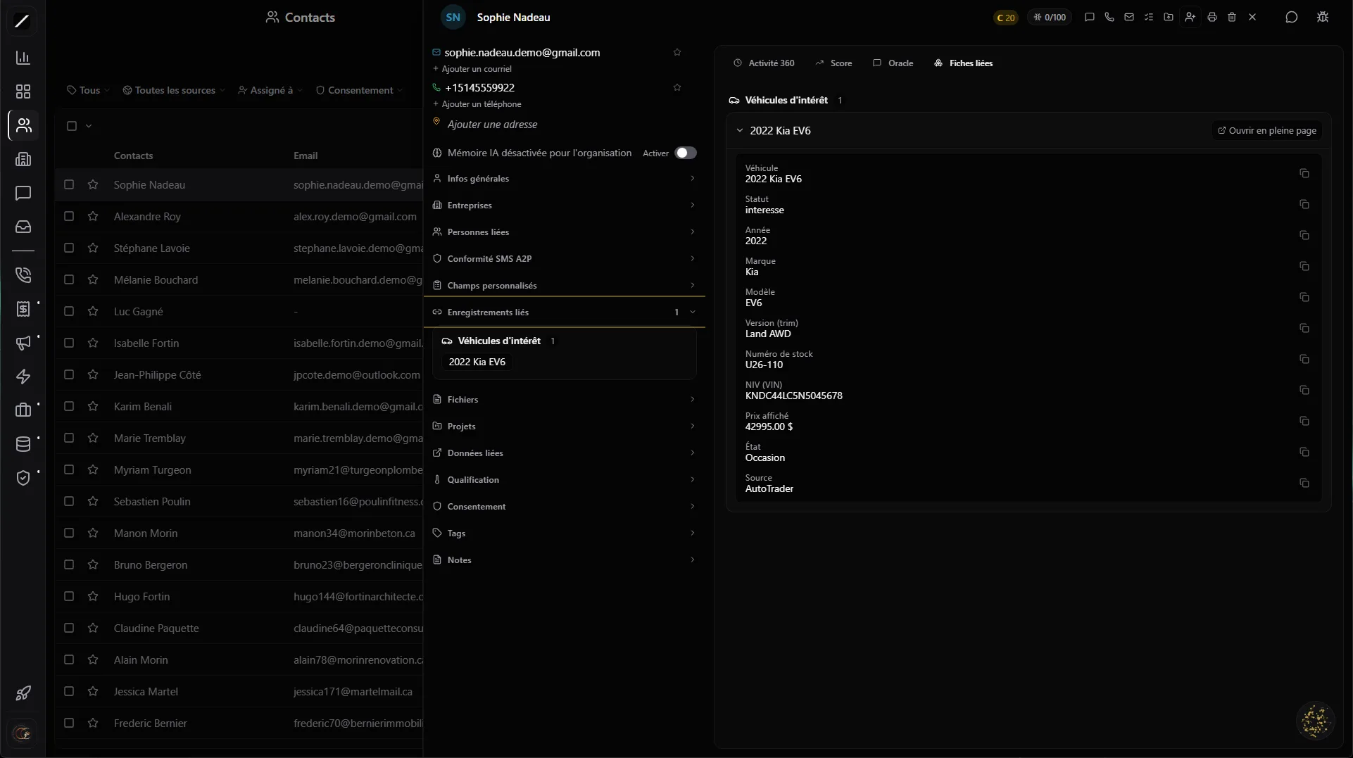
Task: Click Ajouter un courriel link
Action: [472, 69]
